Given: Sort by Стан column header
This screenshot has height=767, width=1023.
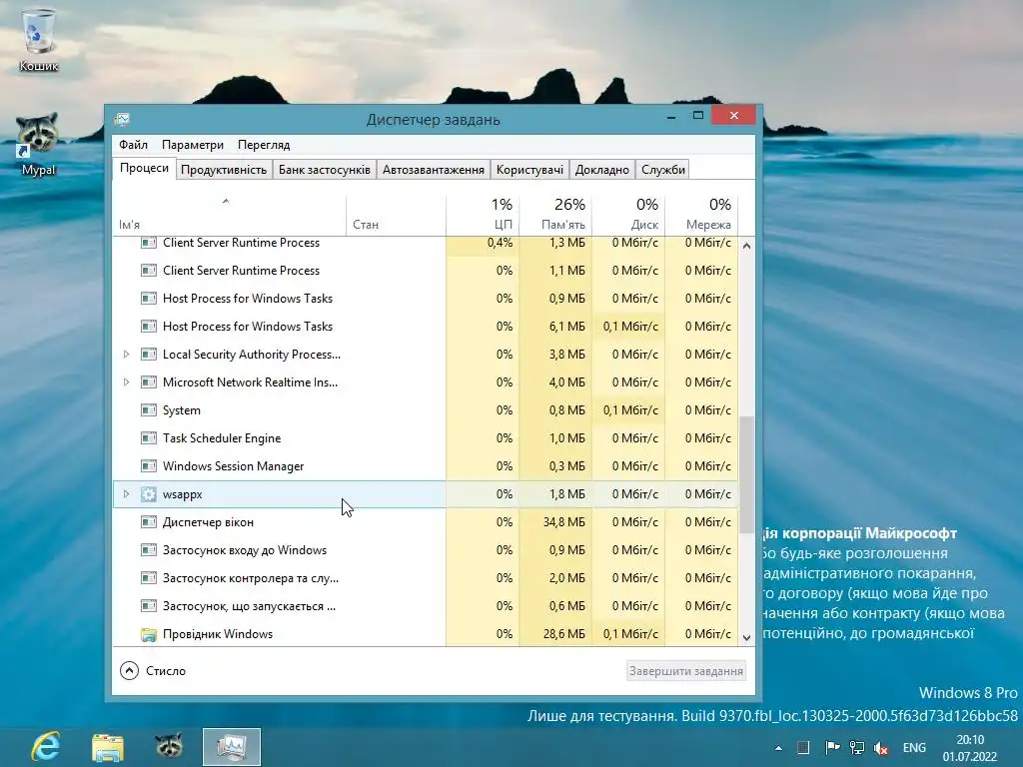Looking at the screenshot, I should 396,215.
